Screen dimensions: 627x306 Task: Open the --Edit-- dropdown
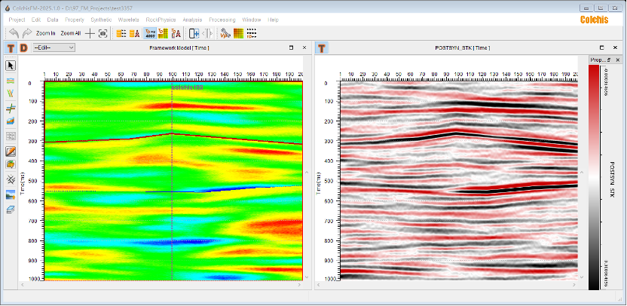pos(54,47)
